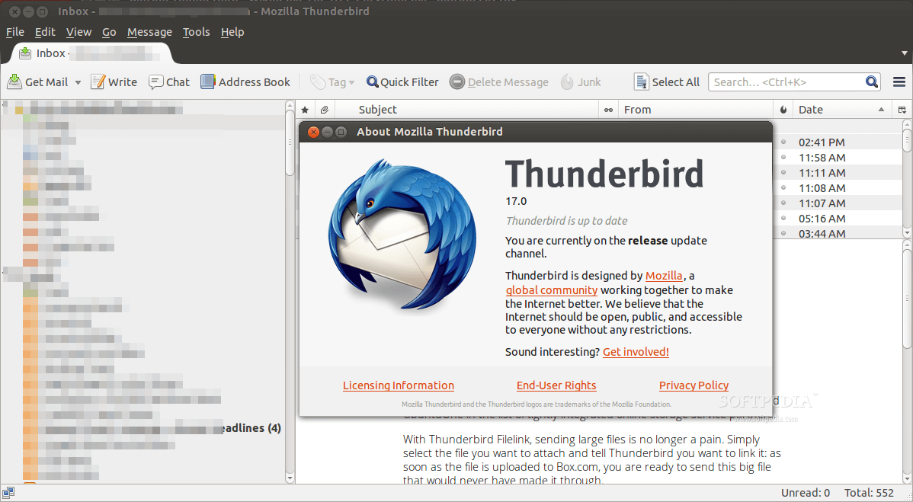Open column picker at header end
Image resolution: width=913 pixels, height=502 pixels.
coord(902,110)
